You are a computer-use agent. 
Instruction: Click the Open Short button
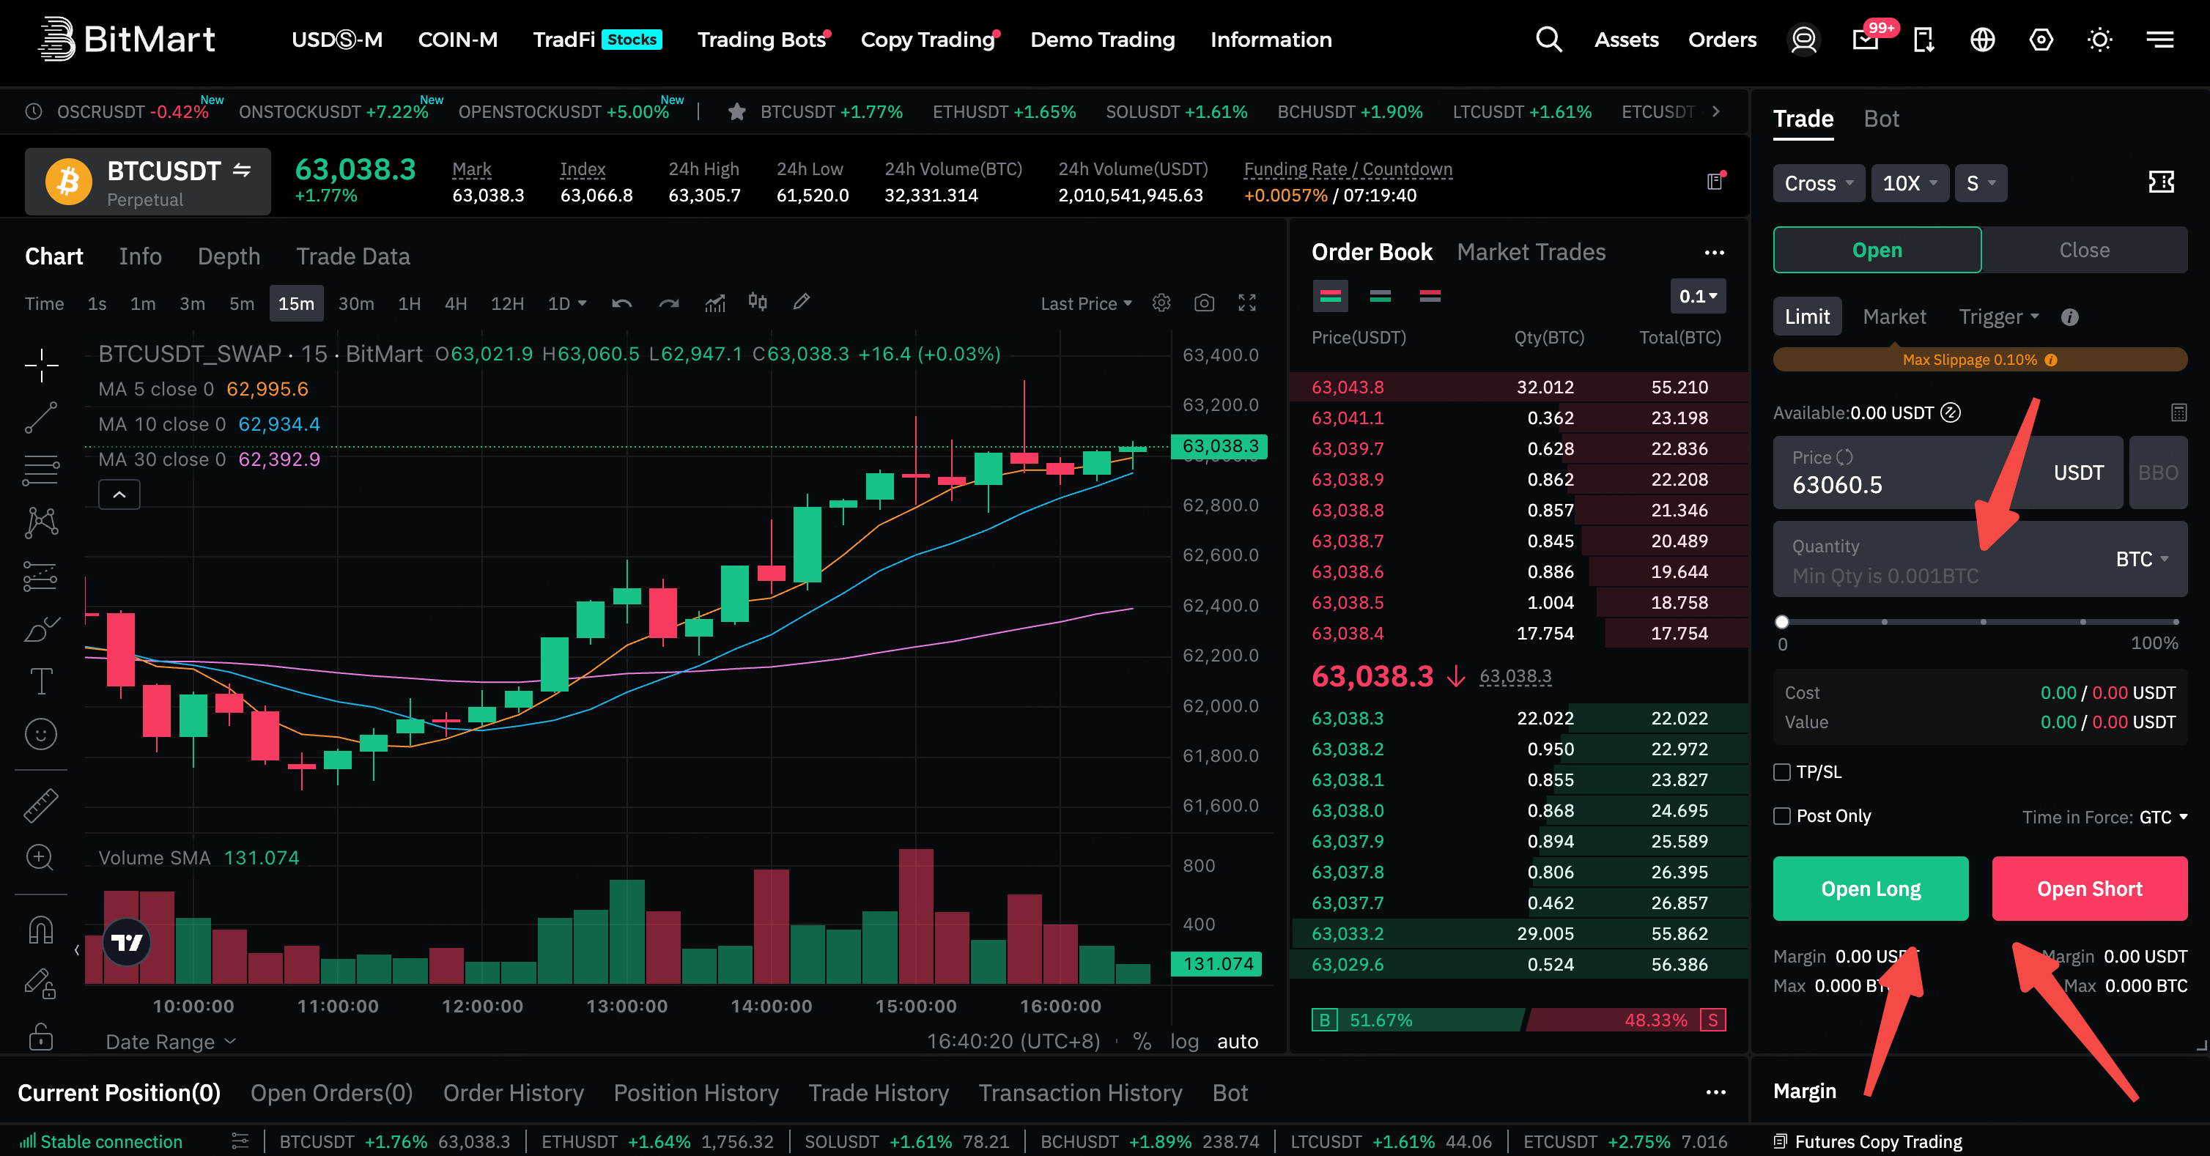(x=2090, y=889)
